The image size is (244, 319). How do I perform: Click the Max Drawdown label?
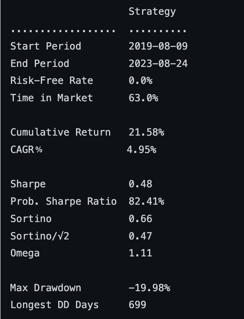click(x=46, y=288)
